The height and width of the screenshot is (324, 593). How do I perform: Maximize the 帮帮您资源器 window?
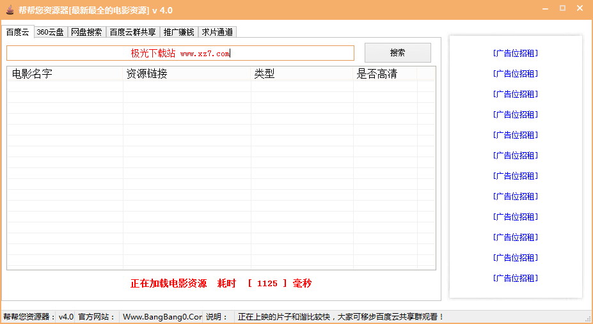(x=562, y=9)
